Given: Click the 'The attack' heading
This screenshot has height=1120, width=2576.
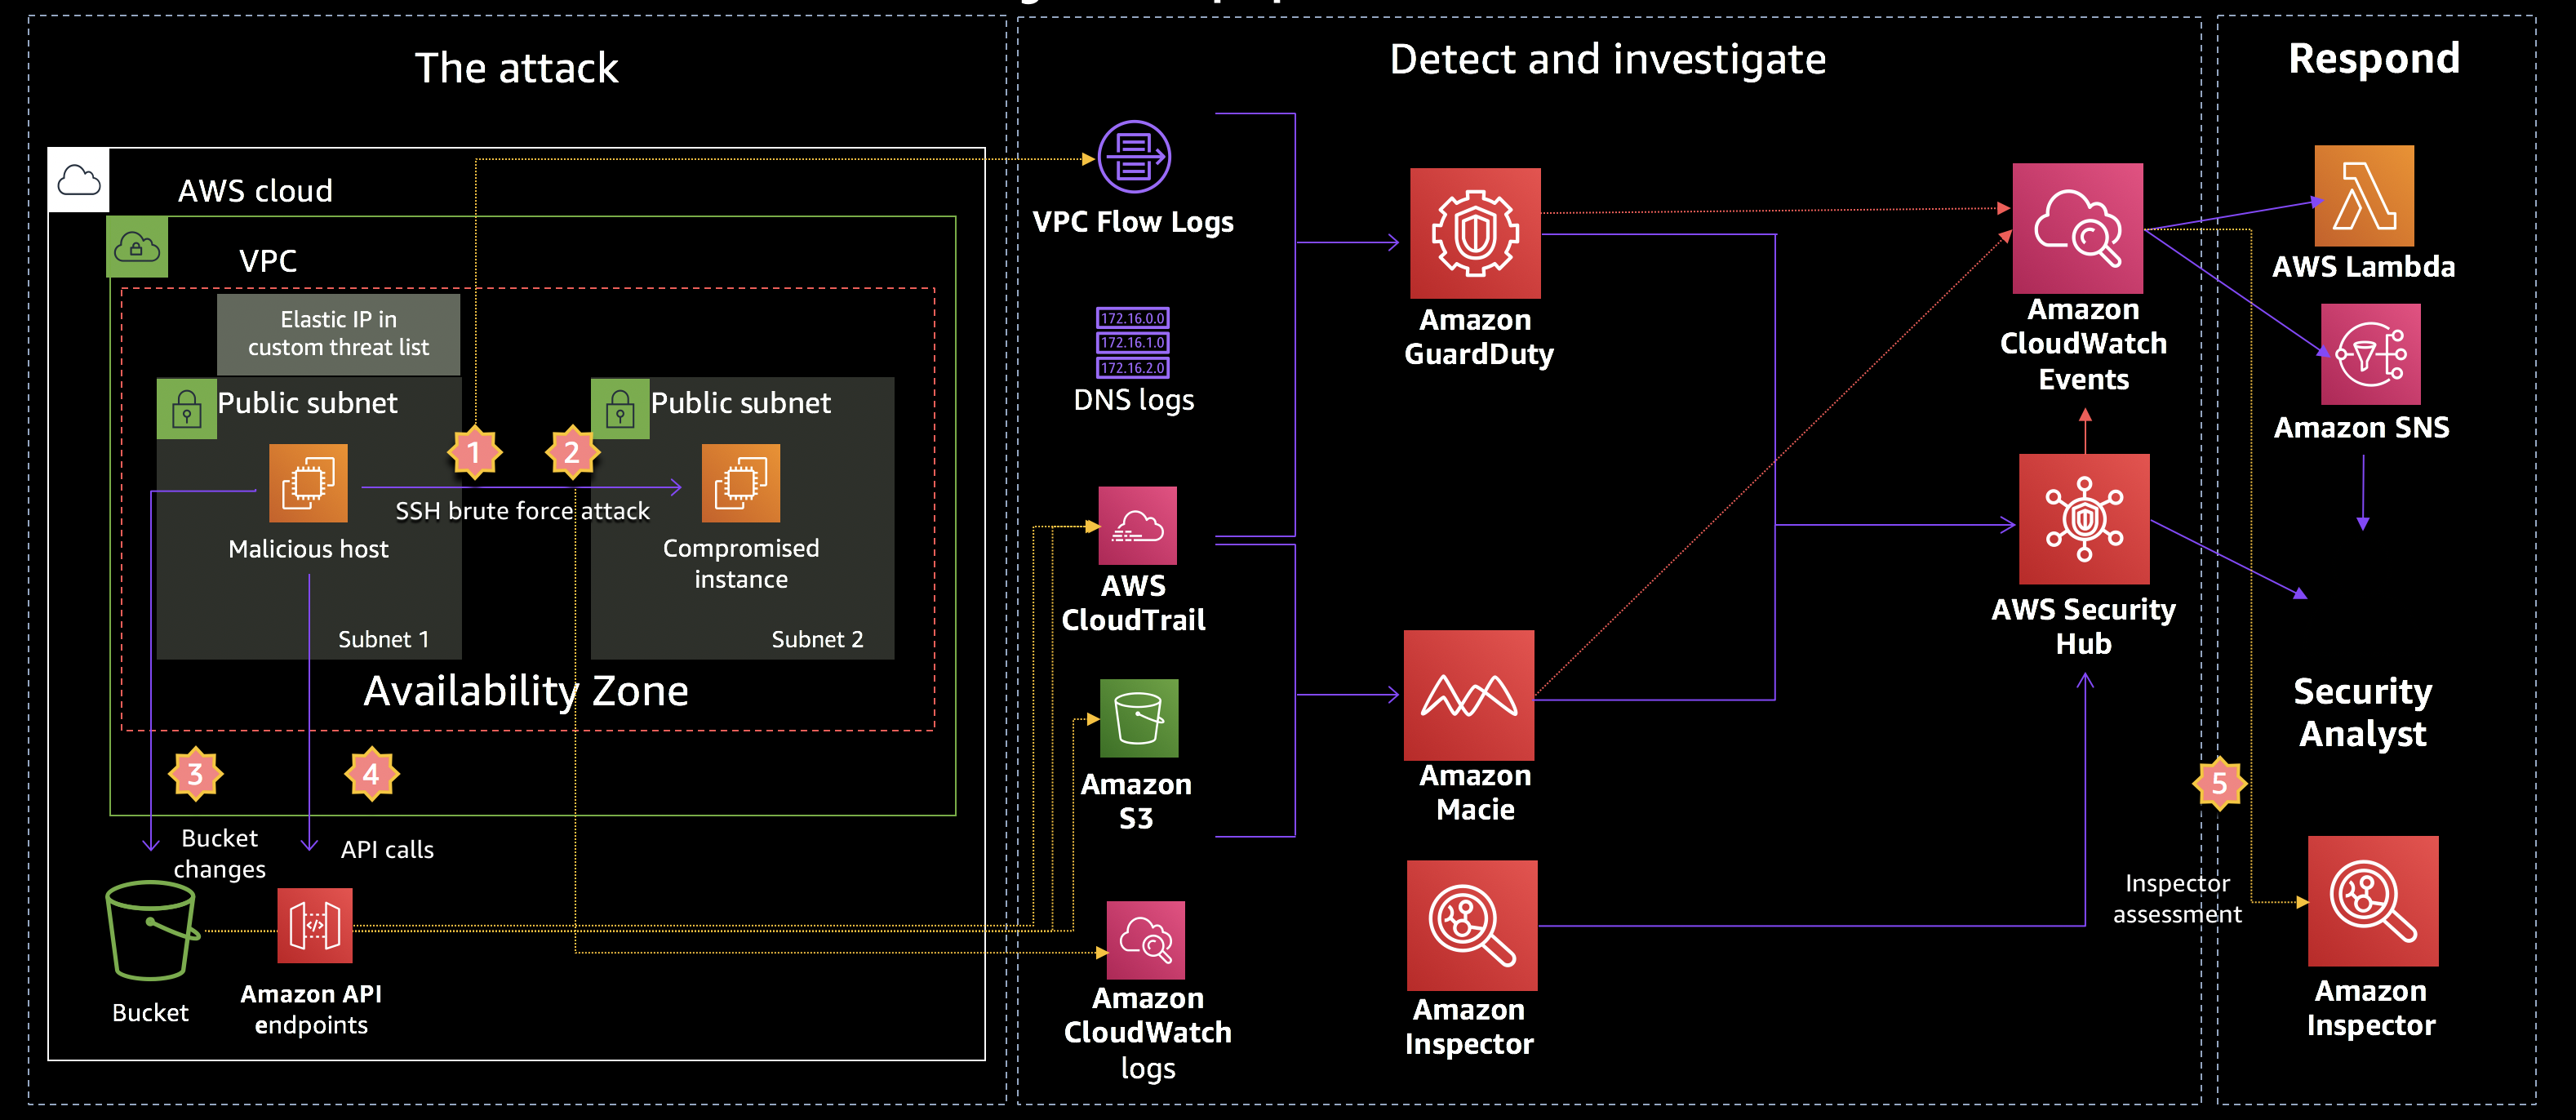Looking at the screenshot, I should (517, 68).
